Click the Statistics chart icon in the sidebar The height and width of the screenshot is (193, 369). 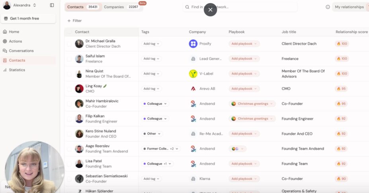pyautogui.click(x=5, y=70)
